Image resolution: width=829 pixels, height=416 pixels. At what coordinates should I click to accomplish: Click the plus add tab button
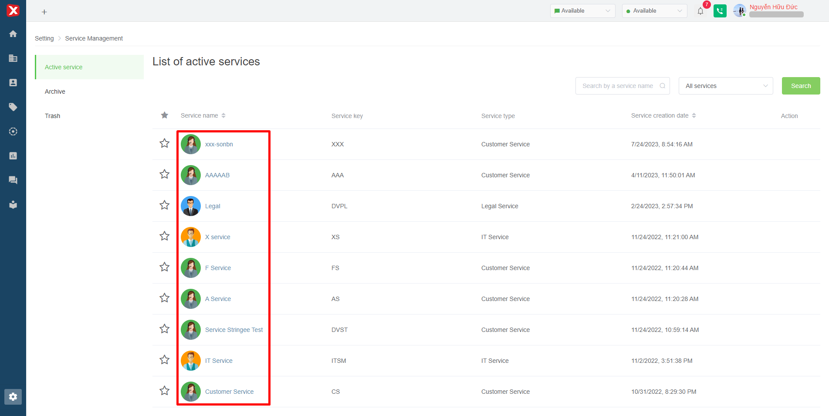click(44, 12)
